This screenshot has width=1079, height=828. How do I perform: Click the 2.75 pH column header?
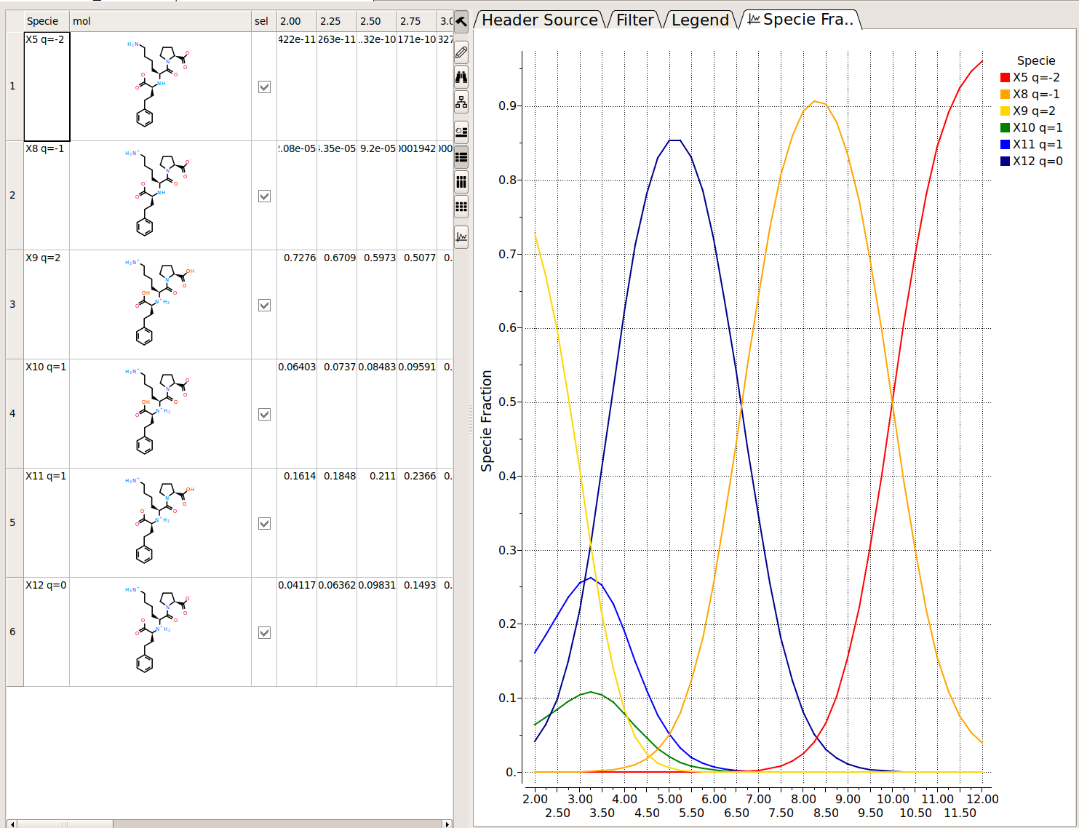click(417, 21)
